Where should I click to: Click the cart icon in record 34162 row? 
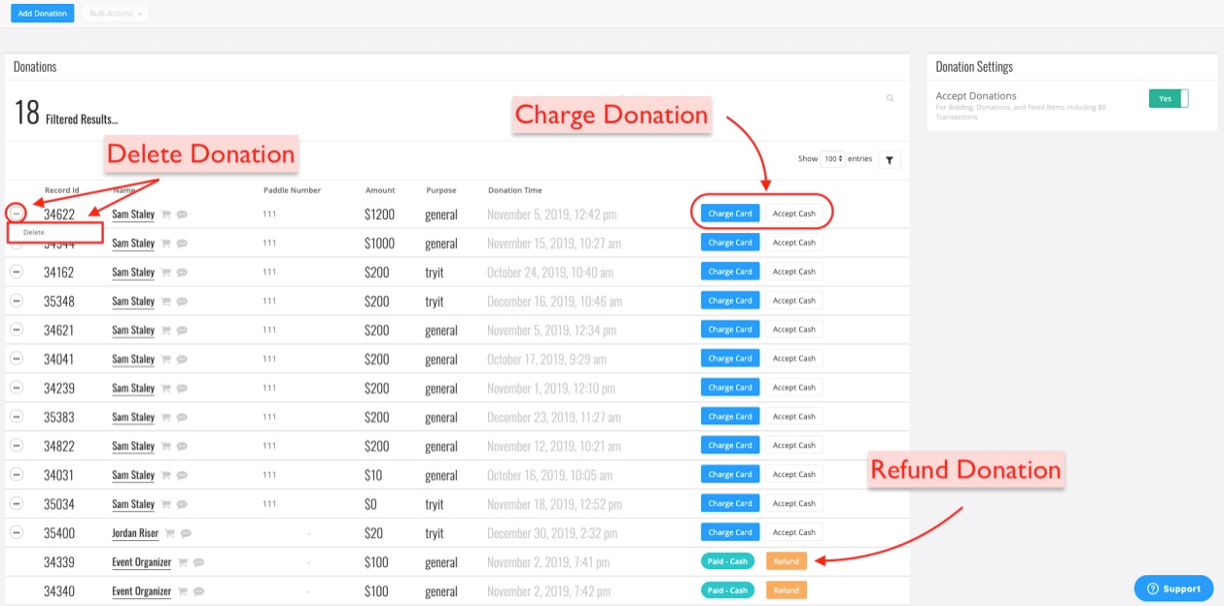click(x=165, y=273)
